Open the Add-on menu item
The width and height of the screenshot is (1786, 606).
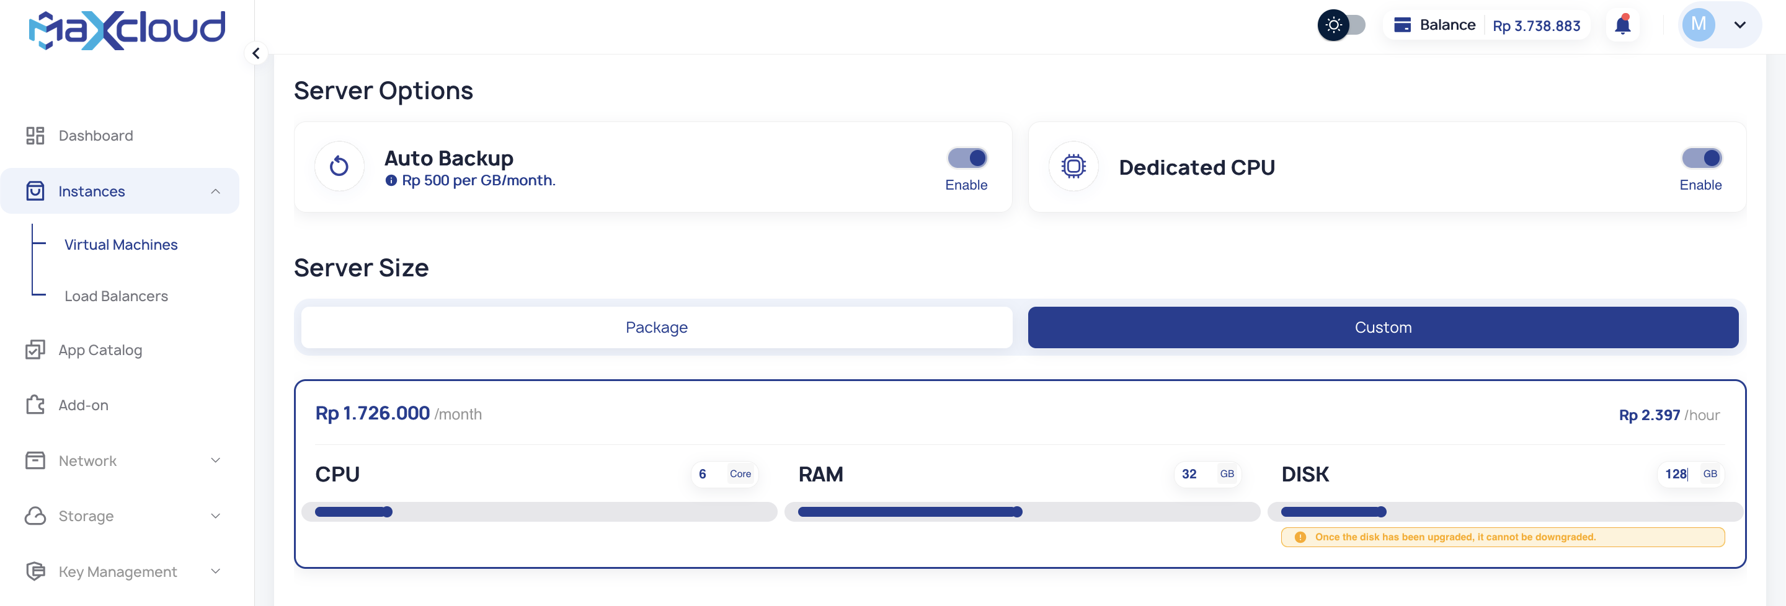click(120, 405)
